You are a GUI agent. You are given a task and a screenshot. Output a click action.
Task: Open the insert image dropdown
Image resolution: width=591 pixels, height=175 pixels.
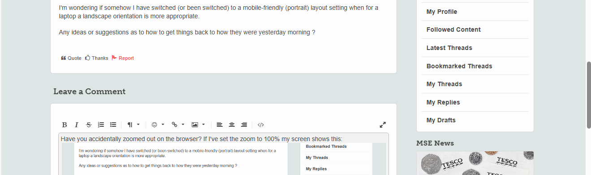(x=198, y=125)
